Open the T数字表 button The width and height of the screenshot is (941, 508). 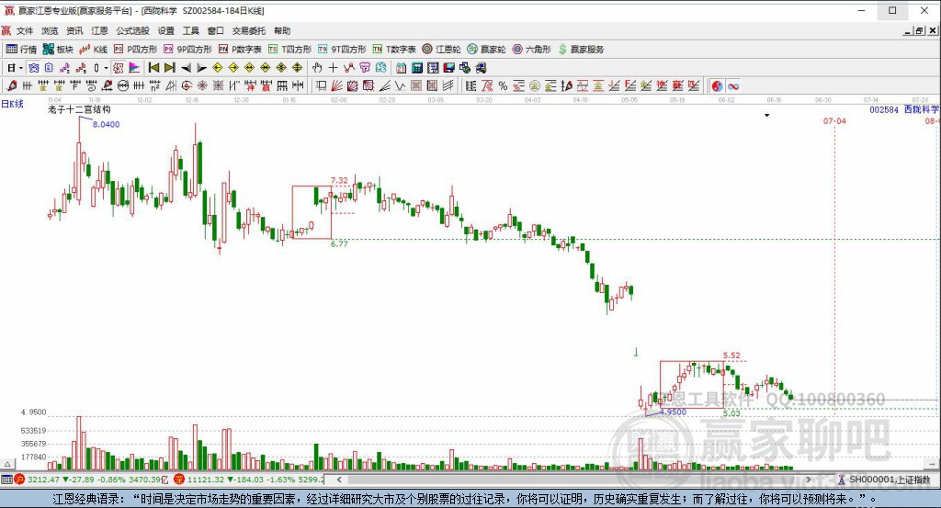point(394,50)
